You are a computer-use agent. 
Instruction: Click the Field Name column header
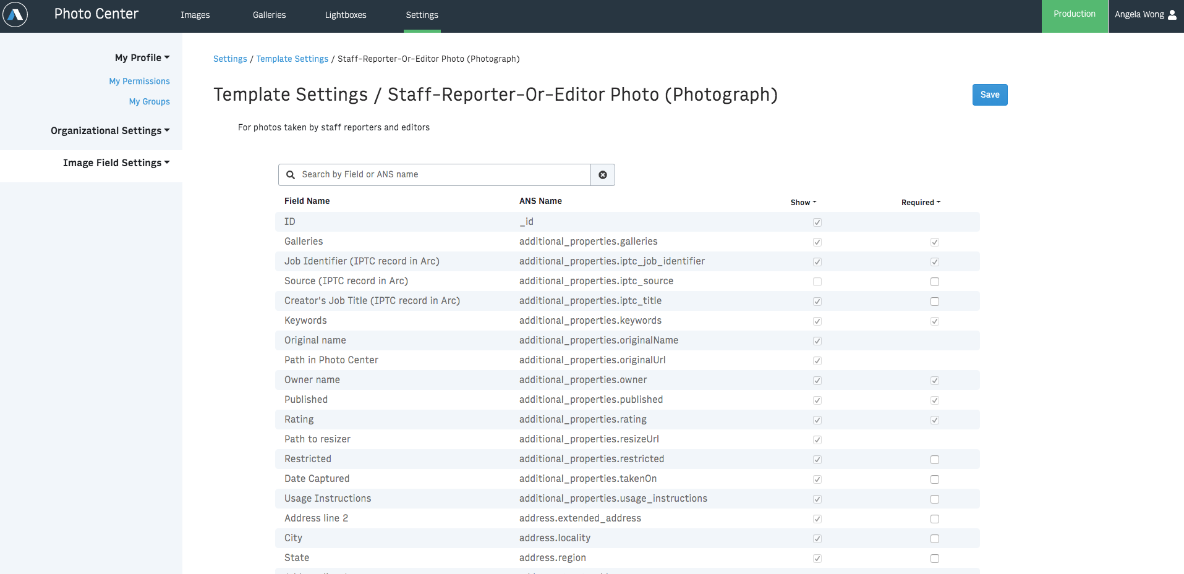coord(307,201)
